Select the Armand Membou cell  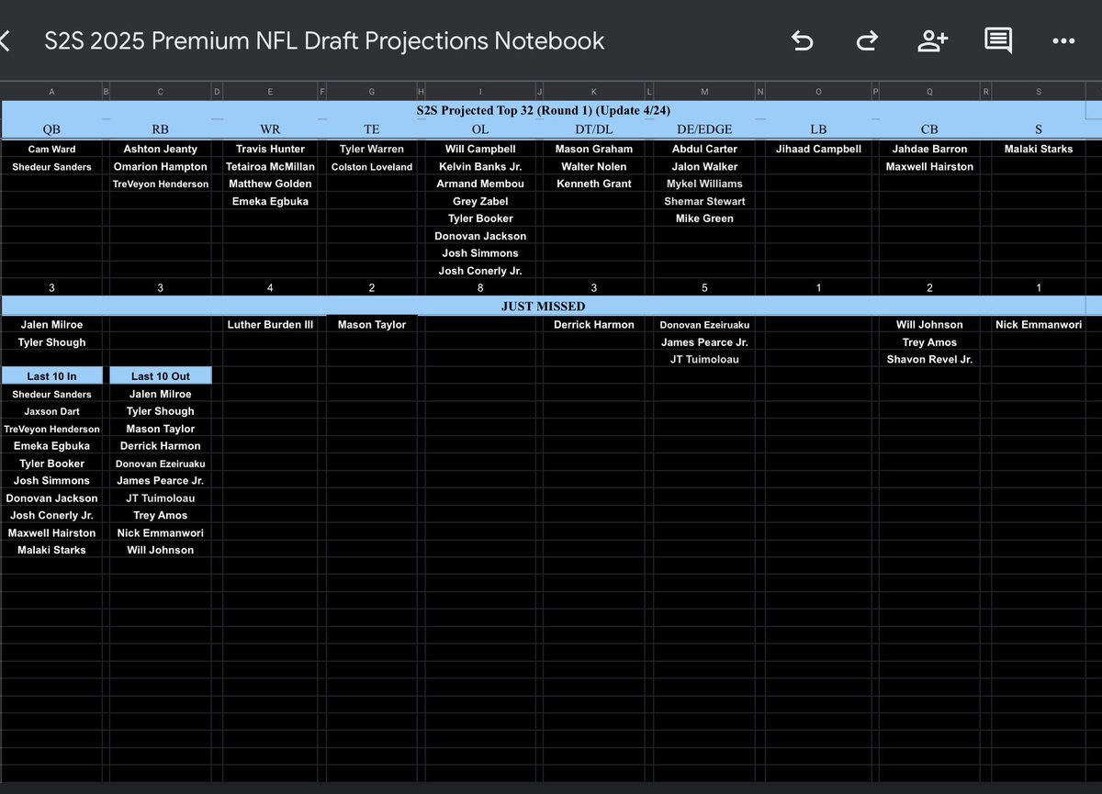(x=480, y=184)
